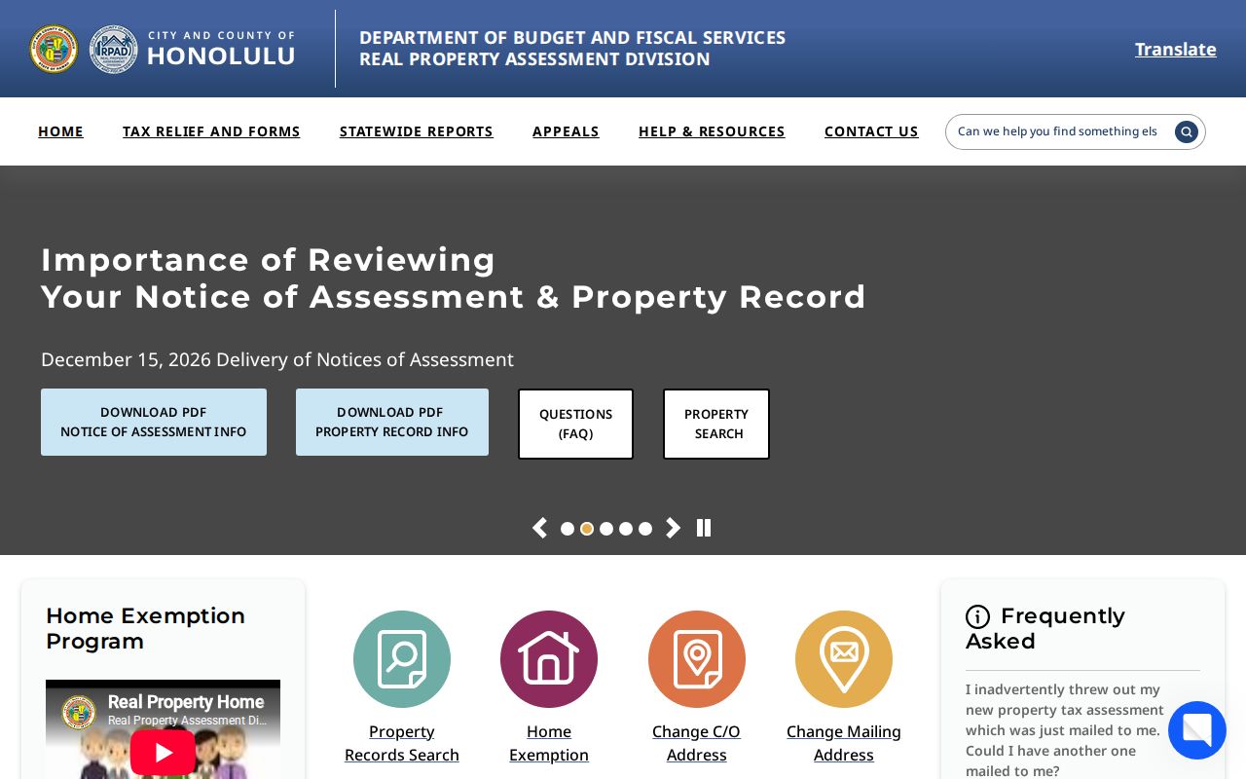Open the Change C/O Address orange icon
Screen dimensions: 1246x779
pyautogui.click(x=697, y=659)
